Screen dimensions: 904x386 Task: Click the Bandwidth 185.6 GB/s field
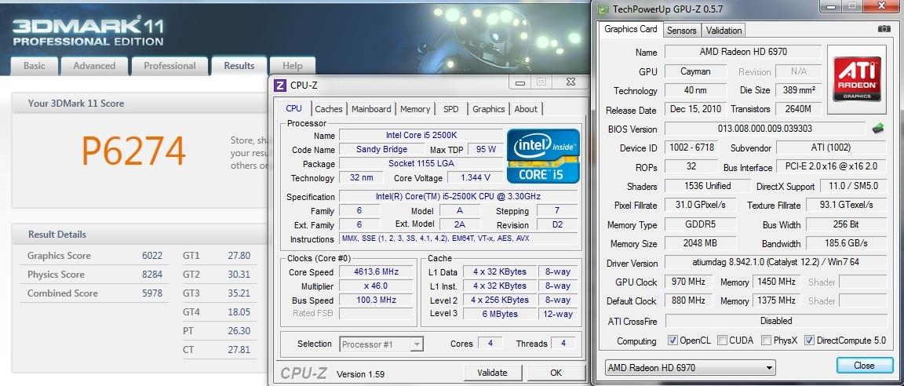pos(846,243)
